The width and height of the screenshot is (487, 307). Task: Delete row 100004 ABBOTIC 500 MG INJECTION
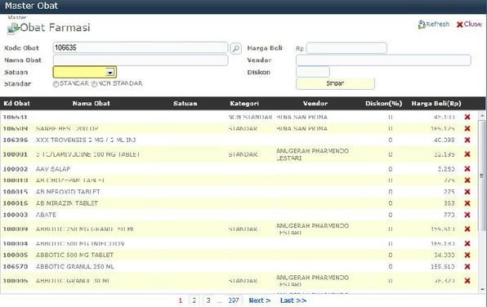pos(467,243)
